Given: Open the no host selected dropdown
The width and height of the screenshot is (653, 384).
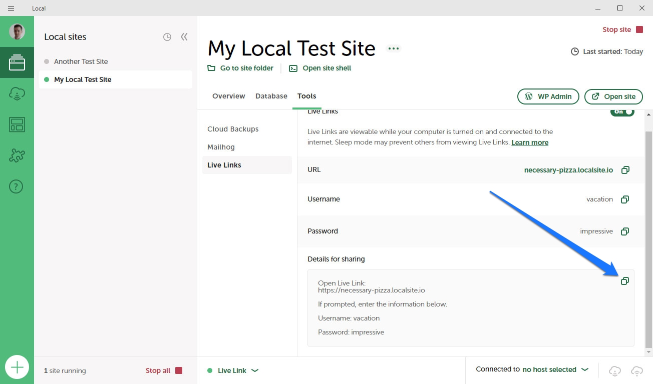Looking at the screenshot, I should coord(555,369).
